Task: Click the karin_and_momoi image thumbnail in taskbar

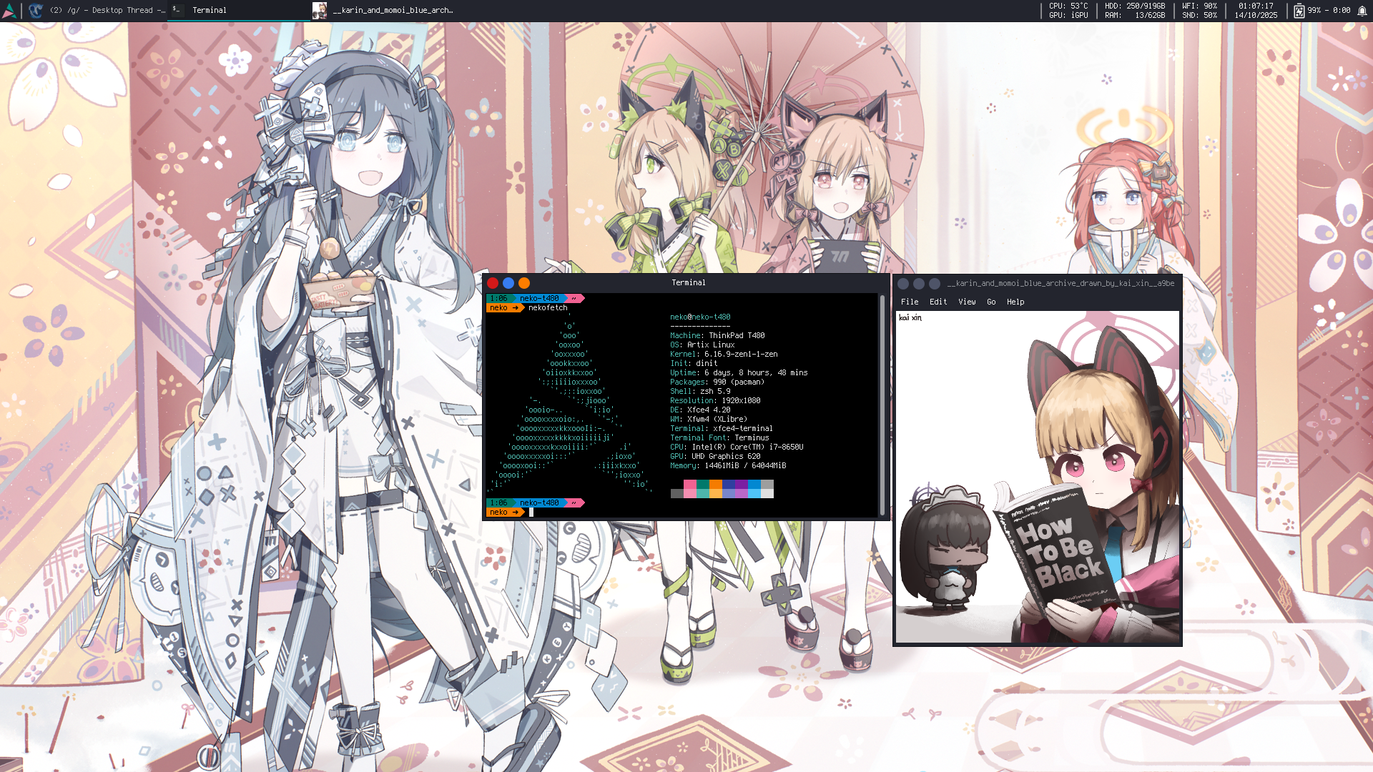Action: tap(320, 11)
